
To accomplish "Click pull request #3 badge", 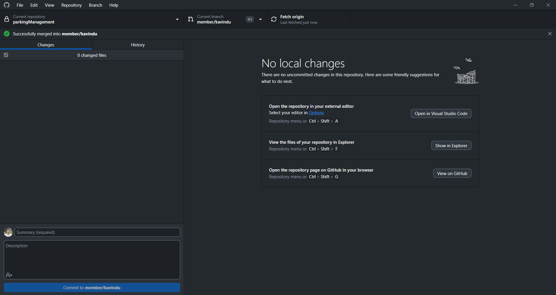I will 250,19.
